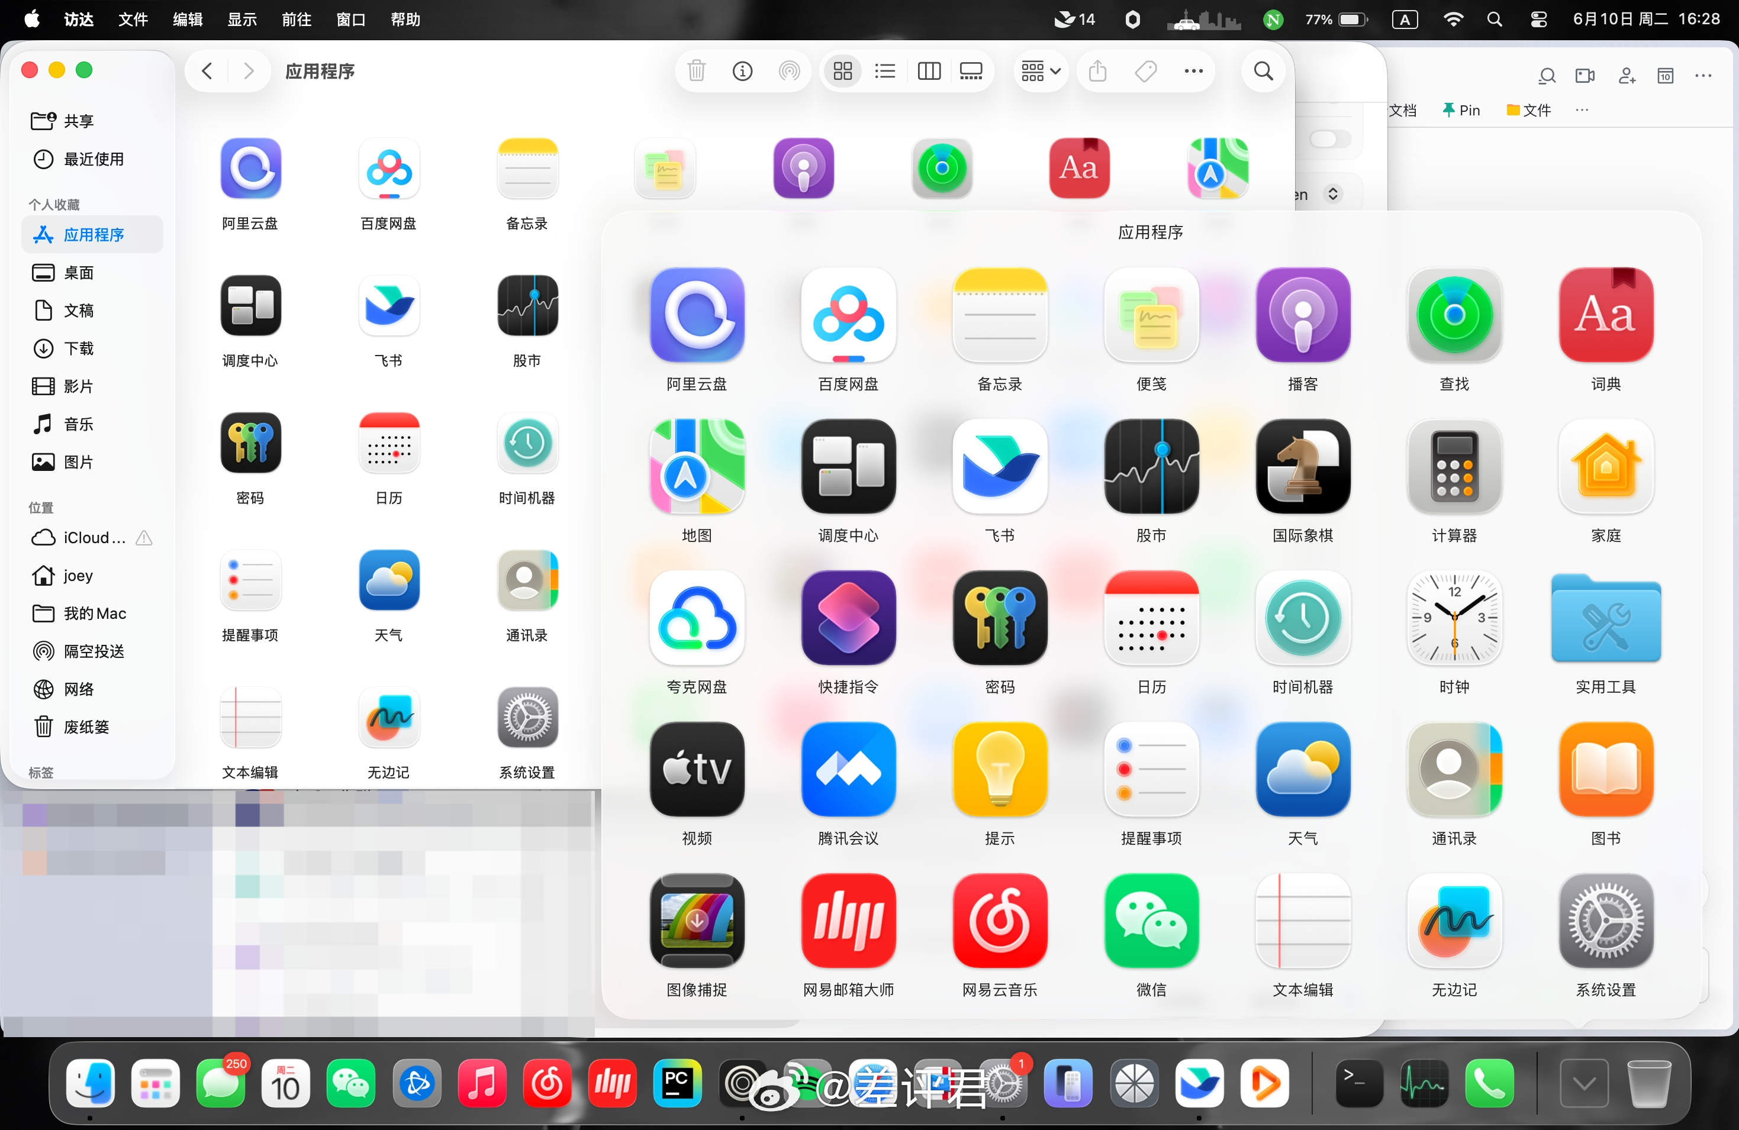Open 百度网盘 in the Finder window
1739x1130 pixels.
tap(389, 168)
